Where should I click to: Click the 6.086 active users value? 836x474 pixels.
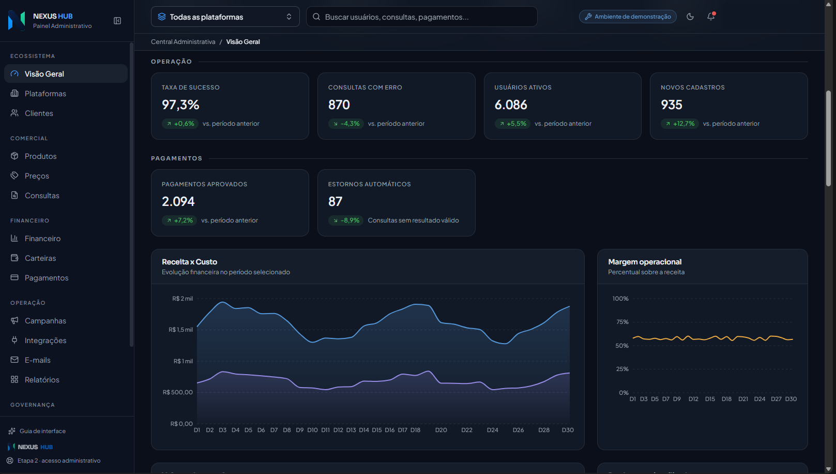pos(511,105)
